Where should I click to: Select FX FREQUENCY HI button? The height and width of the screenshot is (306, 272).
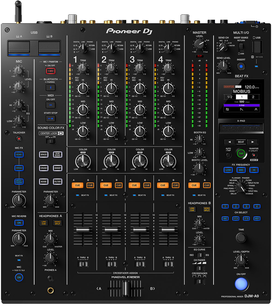[x=254, y=170]
